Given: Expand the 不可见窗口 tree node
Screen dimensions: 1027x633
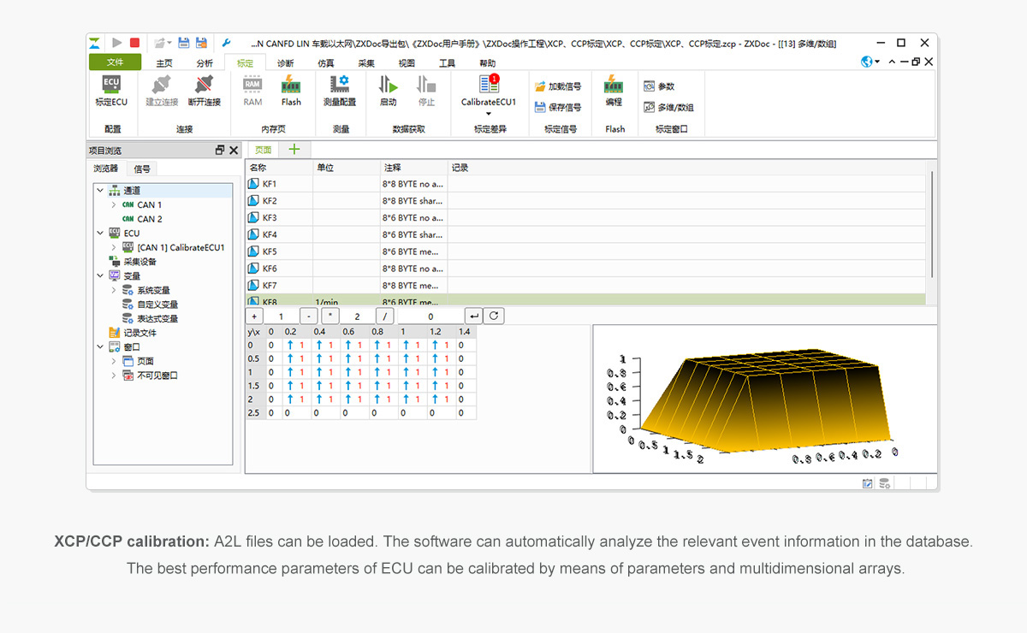Looking at the screenshot, I should click(x=114, y=376).
